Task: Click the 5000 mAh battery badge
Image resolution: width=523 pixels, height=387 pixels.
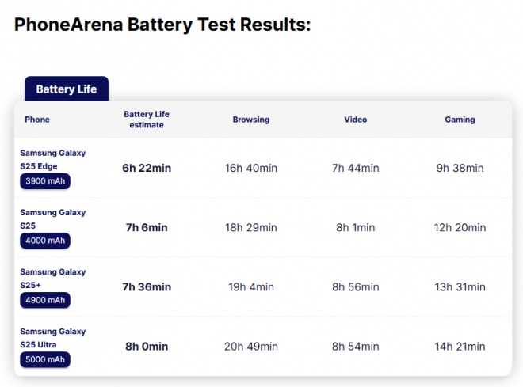Action: [x=45, y=359]
